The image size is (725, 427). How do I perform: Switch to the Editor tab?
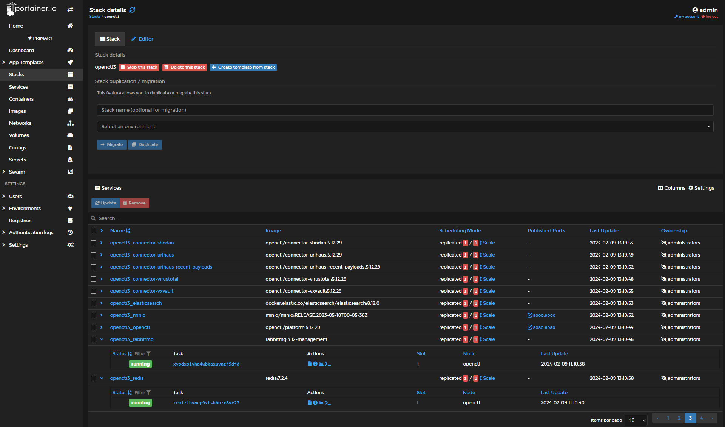click(x=142, y=39)
